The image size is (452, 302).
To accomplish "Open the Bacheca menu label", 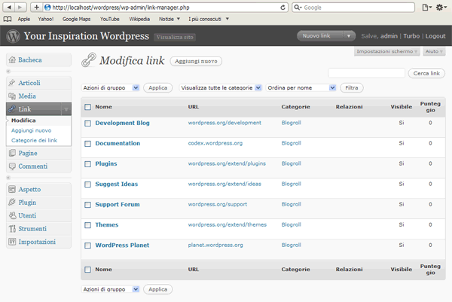I will (30, 60).
